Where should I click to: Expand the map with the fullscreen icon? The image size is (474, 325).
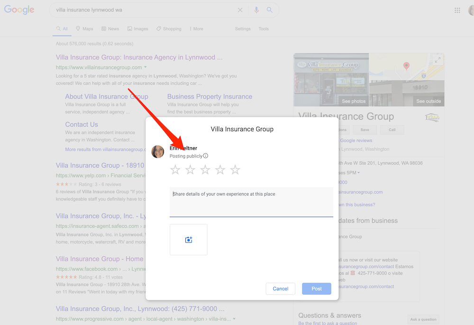click(438, 60)
